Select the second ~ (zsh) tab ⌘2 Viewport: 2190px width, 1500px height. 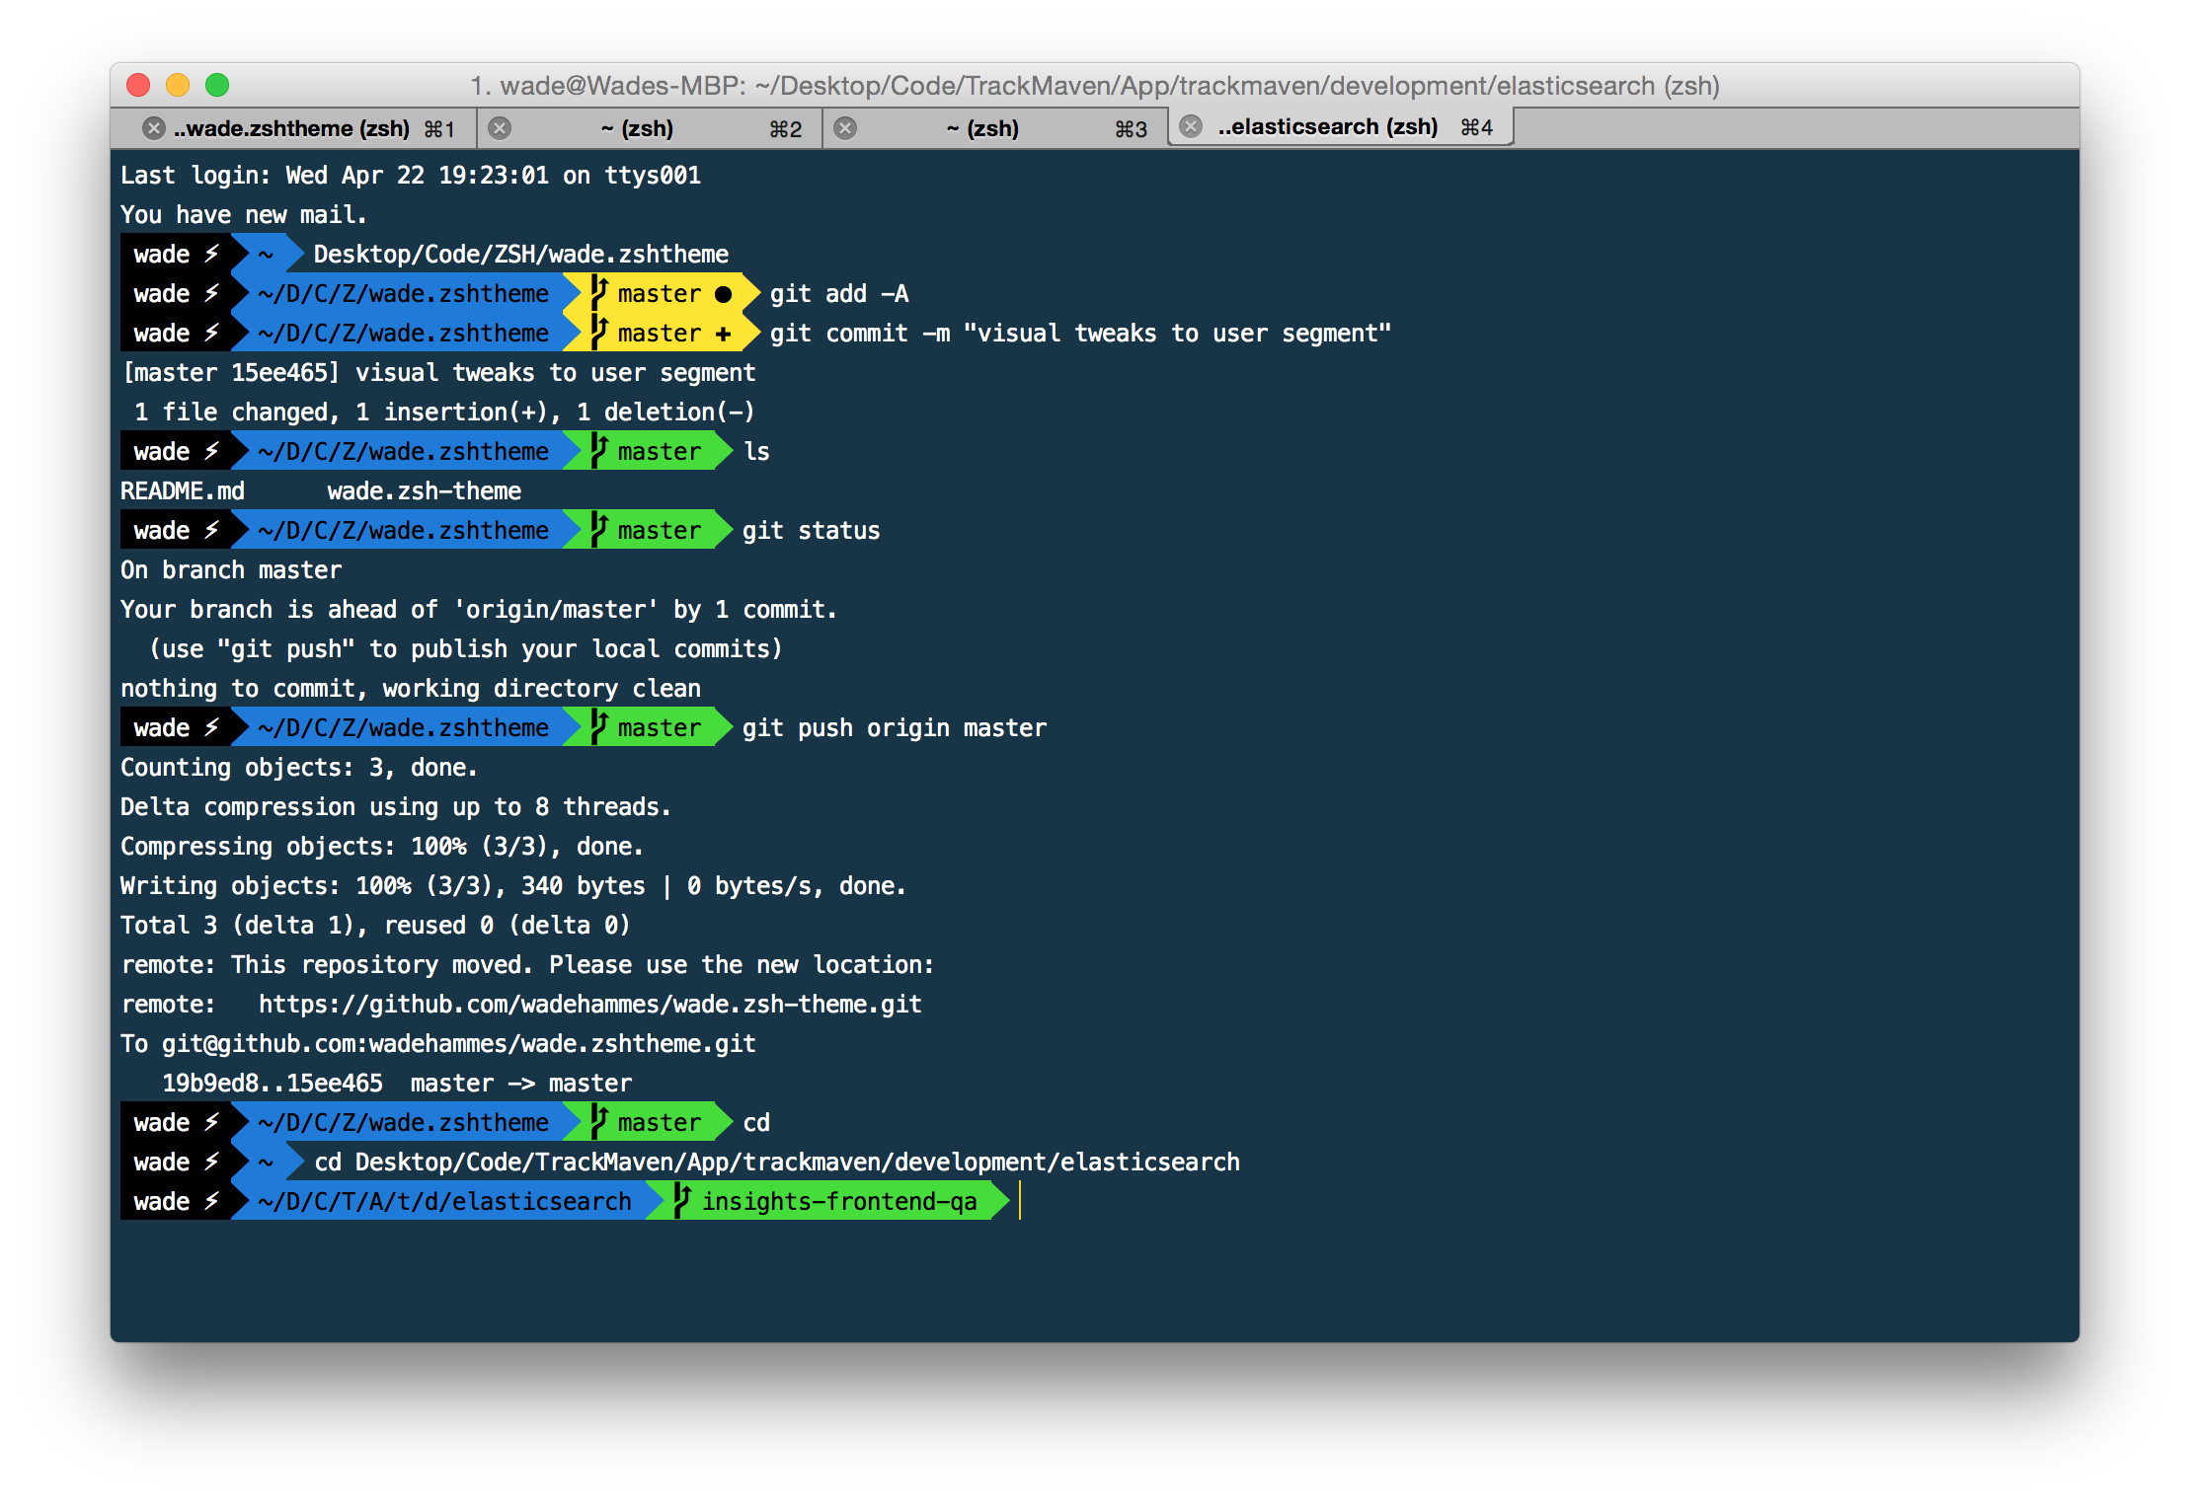click(637, 128)
